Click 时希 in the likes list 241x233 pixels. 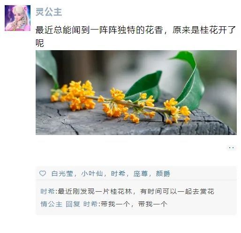(x=118, y=173)
